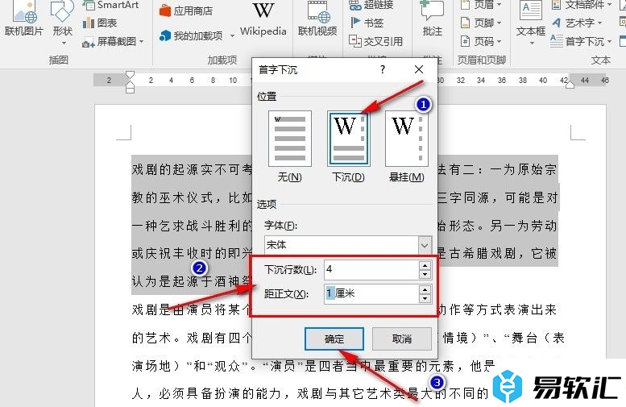Open the 页眉 header dropdown
This screenshot has height=407, width=626.
pyautogui.click(x=481, y=5)
